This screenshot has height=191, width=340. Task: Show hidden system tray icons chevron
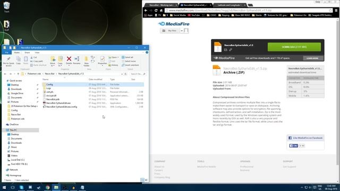[x=302, y=187]
